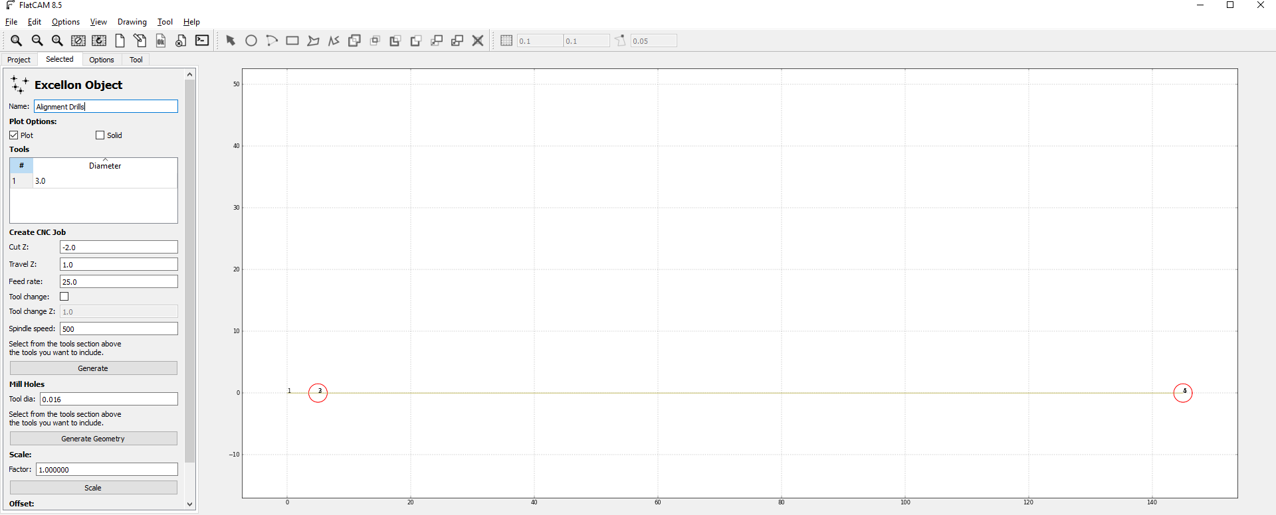Click the Clear Plot toolbar icon
Viewport: 1276px width, 515px height.
(78, 40)
